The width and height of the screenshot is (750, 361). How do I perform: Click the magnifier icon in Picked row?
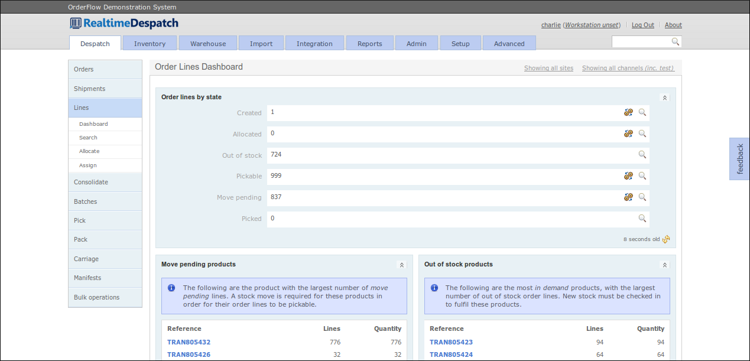pyautogui.click(x=642, y=219)
